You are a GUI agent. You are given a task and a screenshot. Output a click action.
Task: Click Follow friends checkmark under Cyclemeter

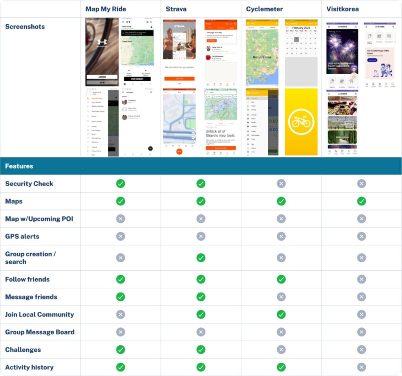pos(281,279)
